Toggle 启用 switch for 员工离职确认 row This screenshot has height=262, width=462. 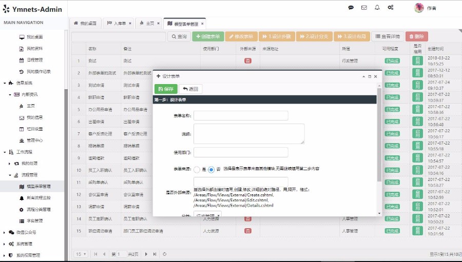point(417,219)
